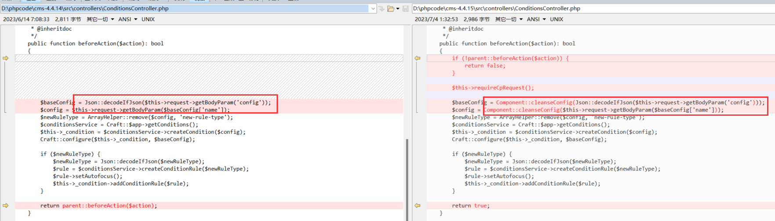Viewport: 775px width, 221px height.
Task: Open the browse-for-file folder icon
Action: 390,8
